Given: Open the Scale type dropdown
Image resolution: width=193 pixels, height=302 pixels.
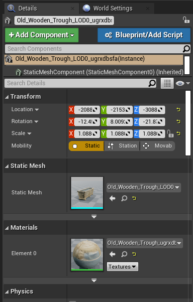Looking at the screenshot, I should coord(29,134).
